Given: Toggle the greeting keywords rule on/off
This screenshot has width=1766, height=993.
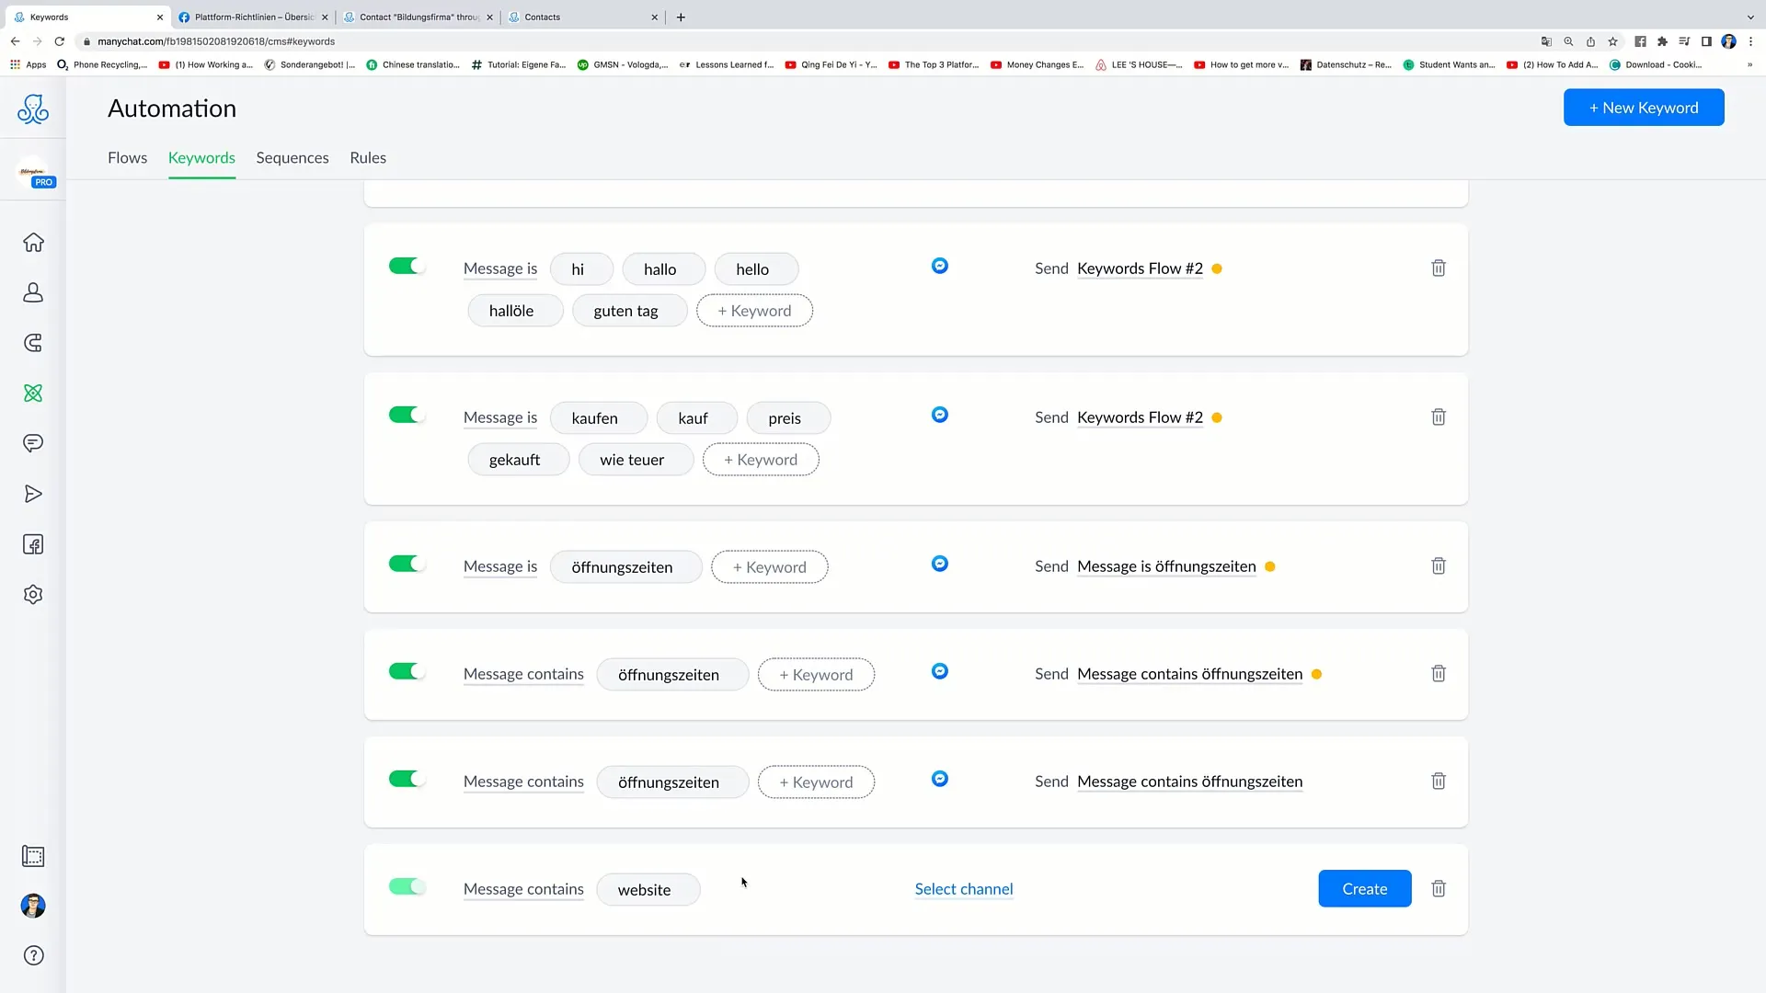Looking at the screenshot, I should (407, 266).
